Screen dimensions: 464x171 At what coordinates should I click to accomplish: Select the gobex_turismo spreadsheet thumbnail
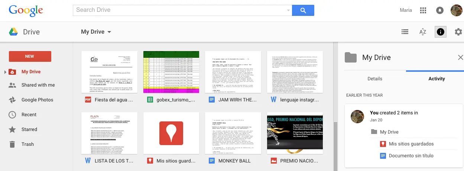point(171,72)
